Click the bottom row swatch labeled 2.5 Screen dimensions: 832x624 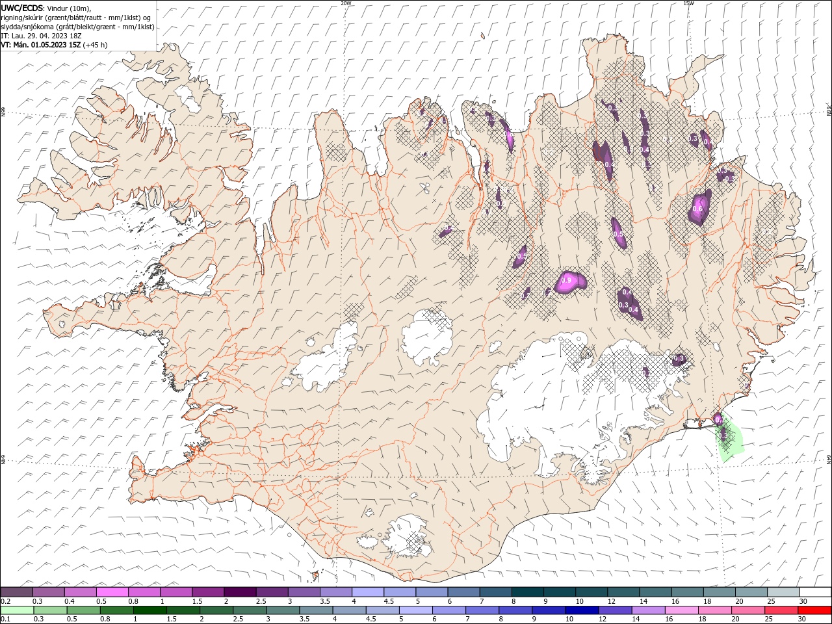pyautogui.click(x=250, y=610)
